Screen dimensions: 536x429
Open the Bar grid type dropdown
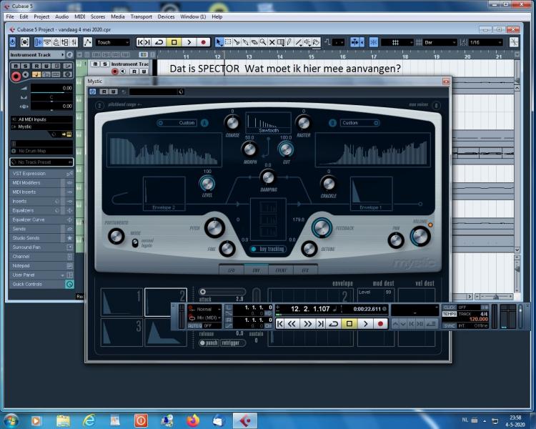coord(440,42)
